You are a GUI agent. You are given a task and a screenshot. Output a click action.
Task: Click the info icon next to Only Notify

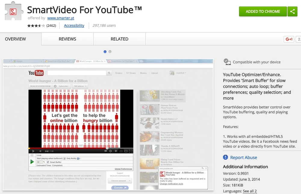[x=78, y=158]
